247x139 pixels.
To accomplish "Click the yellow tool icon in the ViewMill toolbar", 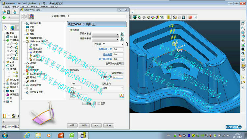I will 168,17.
